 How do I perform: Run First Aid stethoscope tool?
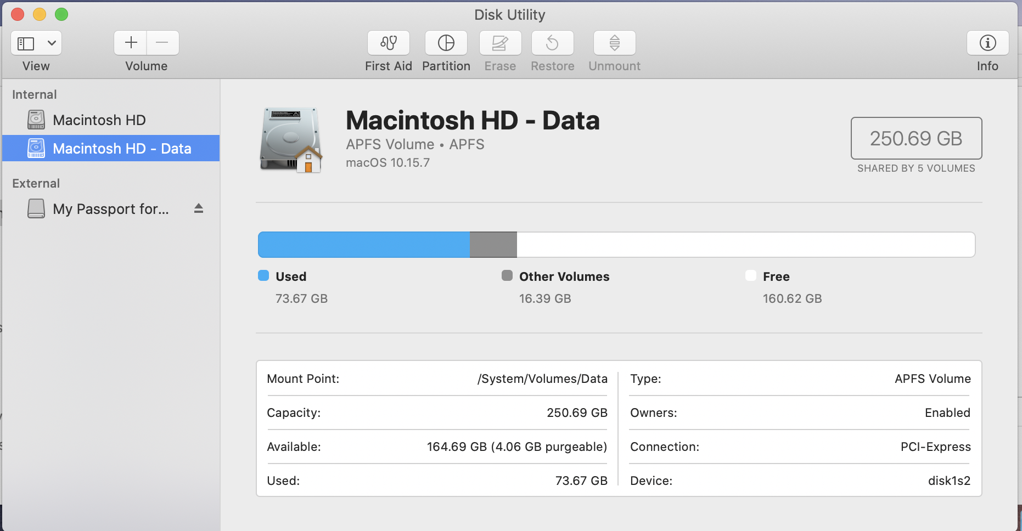389,43
